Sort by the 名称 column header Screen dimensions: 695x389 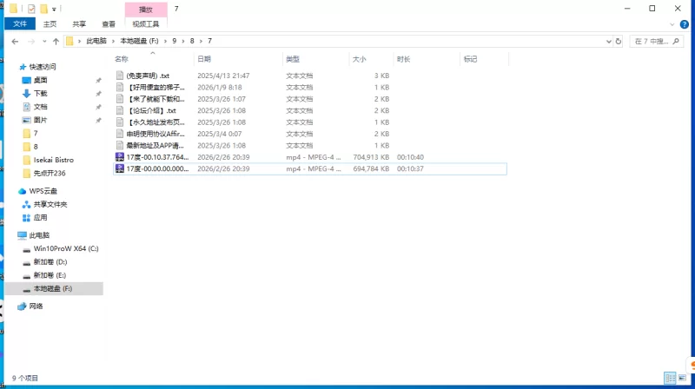click(x=122, y=59)
